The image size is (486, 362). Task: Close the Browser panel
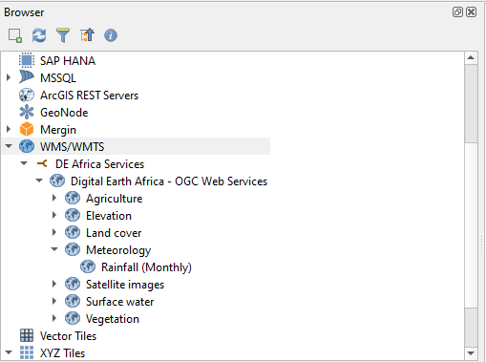(x=472, y=12)
